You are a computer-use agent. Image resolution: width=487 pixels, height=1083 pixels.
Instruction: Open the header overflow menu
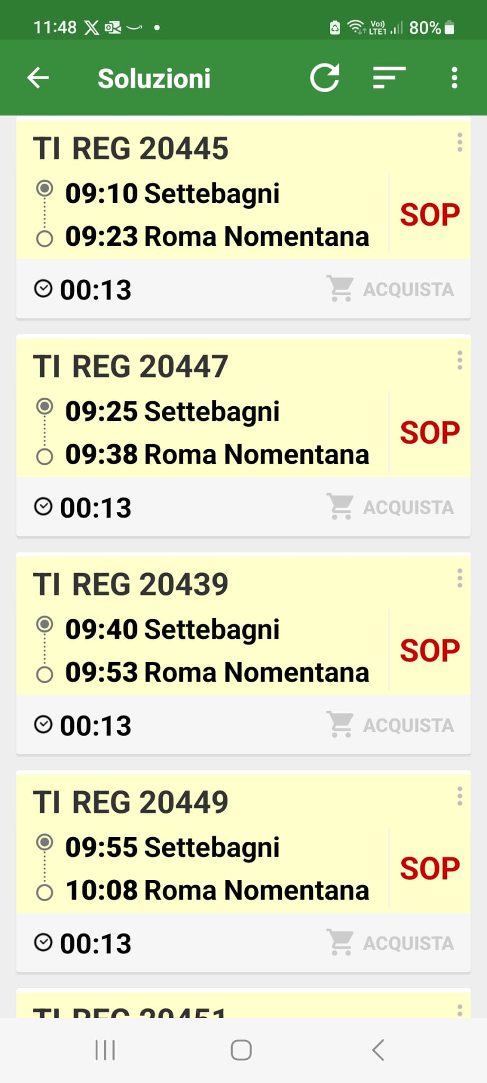454,78
